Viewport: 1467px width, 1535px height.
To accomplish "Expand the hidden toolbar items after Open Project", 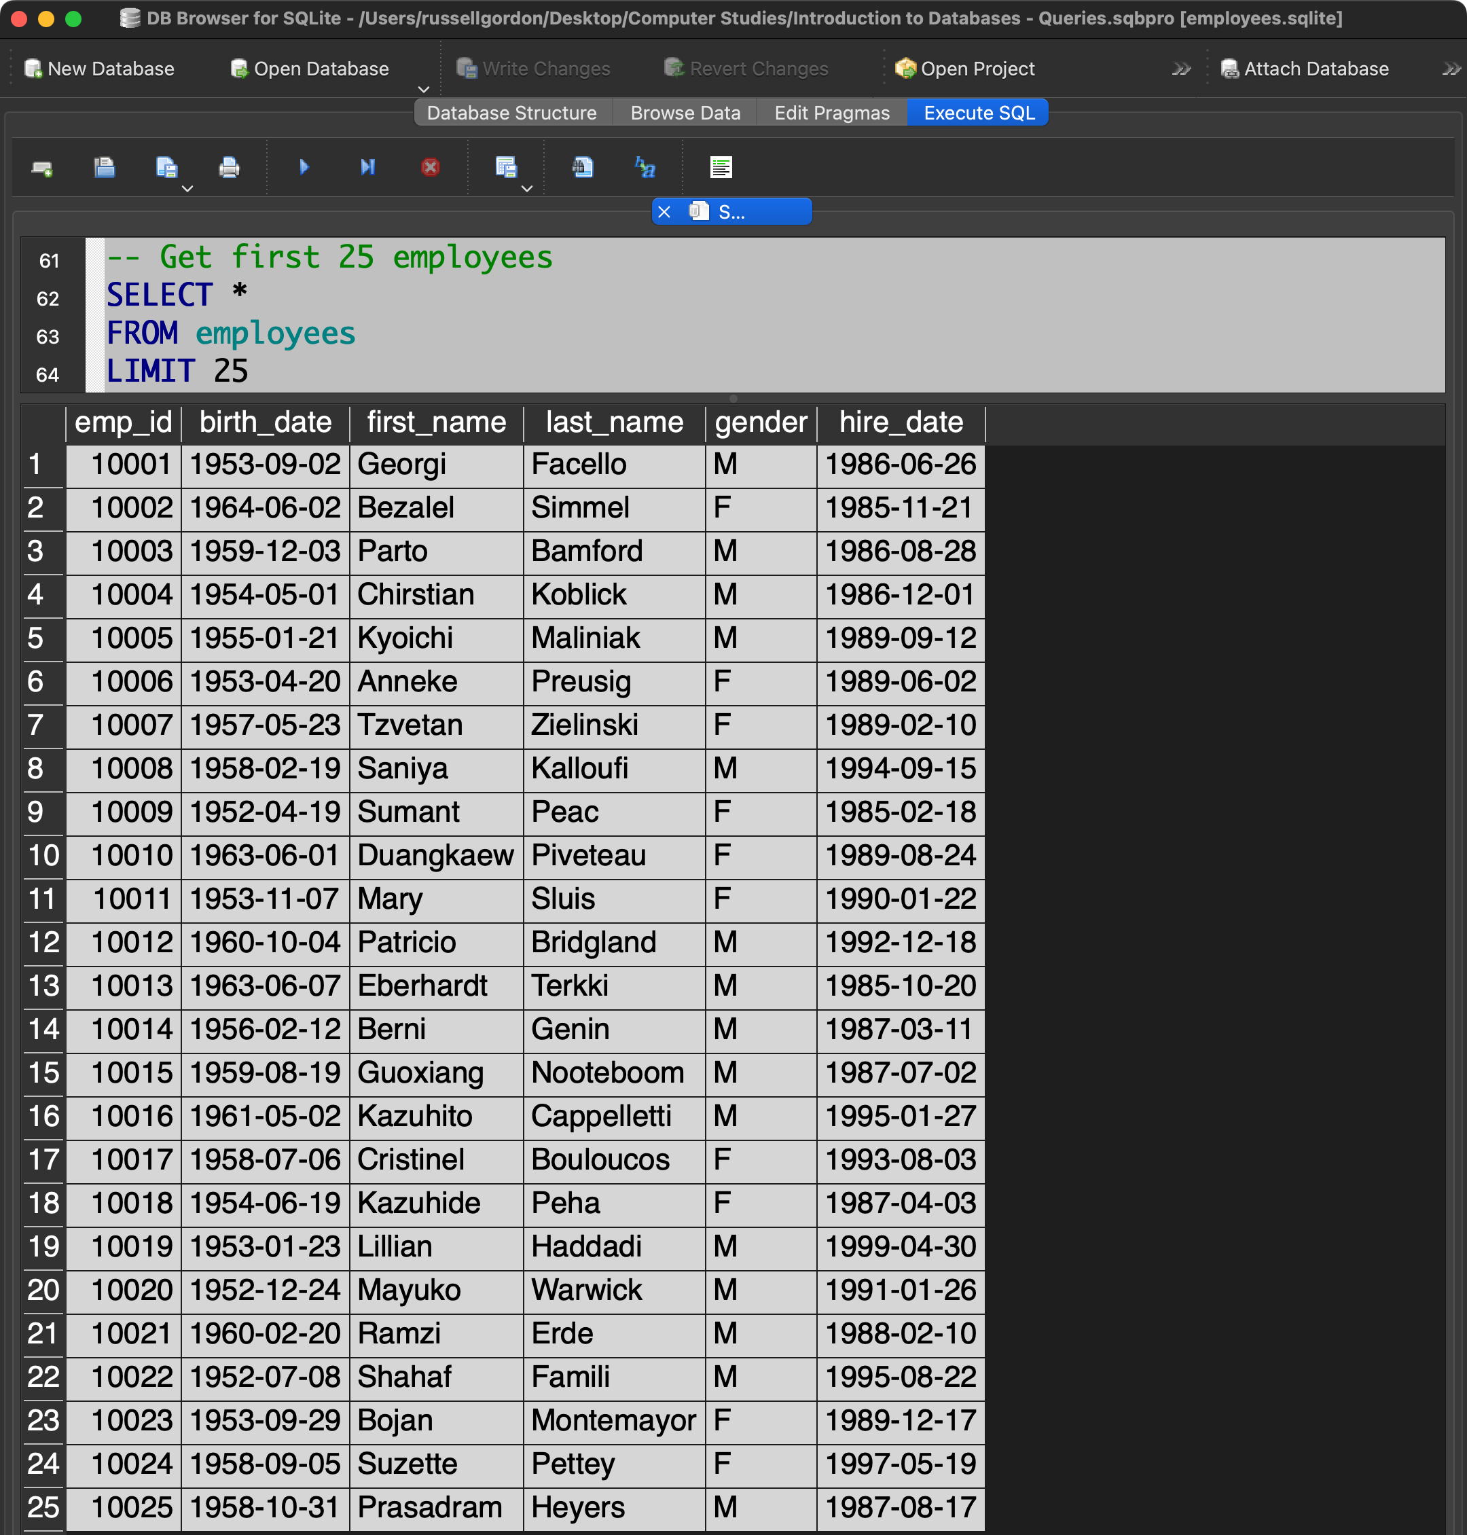I will (1181, 69).
